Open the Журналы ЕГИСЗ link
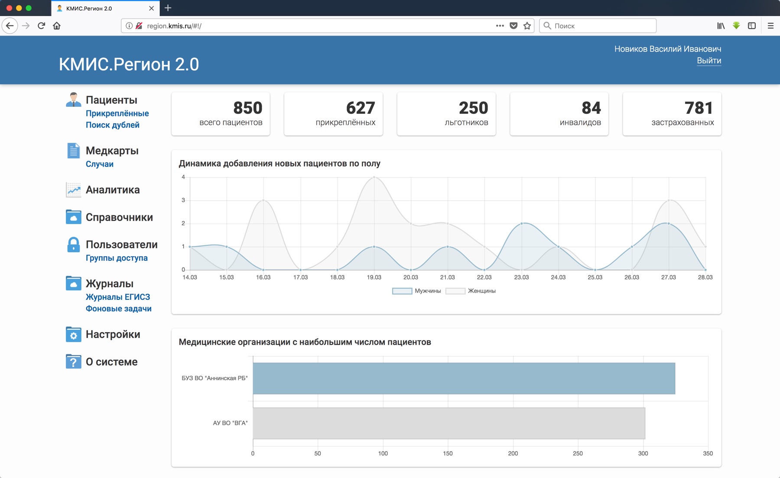 pos(118,297)
